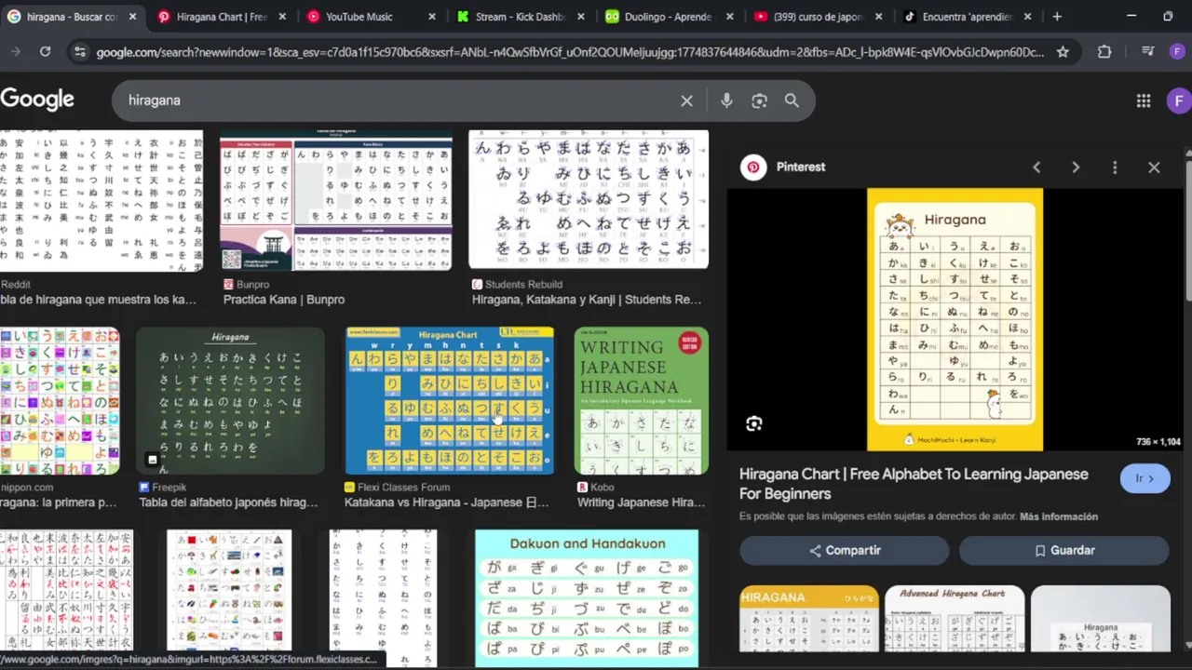
Task: Close the Duolingo tab
Action: coord(729,17)
